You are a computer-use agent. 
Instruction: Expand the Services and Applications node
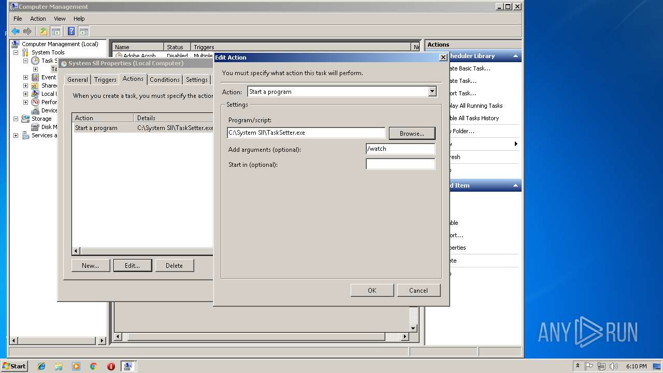point(16,135)
